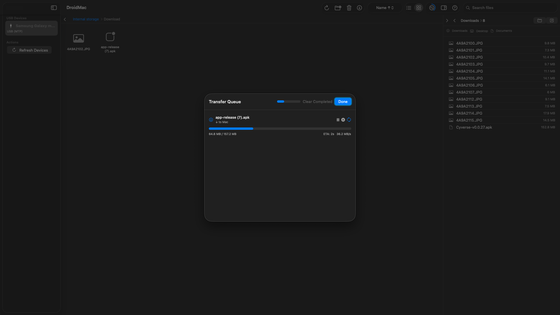Click the trash icon in the toolbar
Image resolution: width=560 pixels, height=315 pixels.
click(349, 8)
